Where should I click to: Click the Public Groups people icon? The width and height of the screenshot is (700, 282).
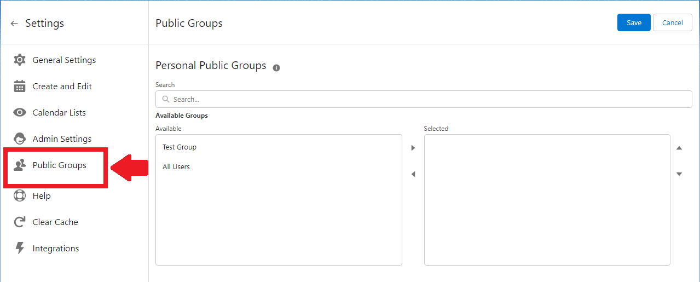(x=20, y=165)
